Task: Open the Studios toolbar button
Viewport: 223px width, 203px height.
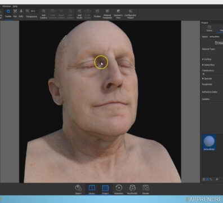Action: (x=97, y=14)
